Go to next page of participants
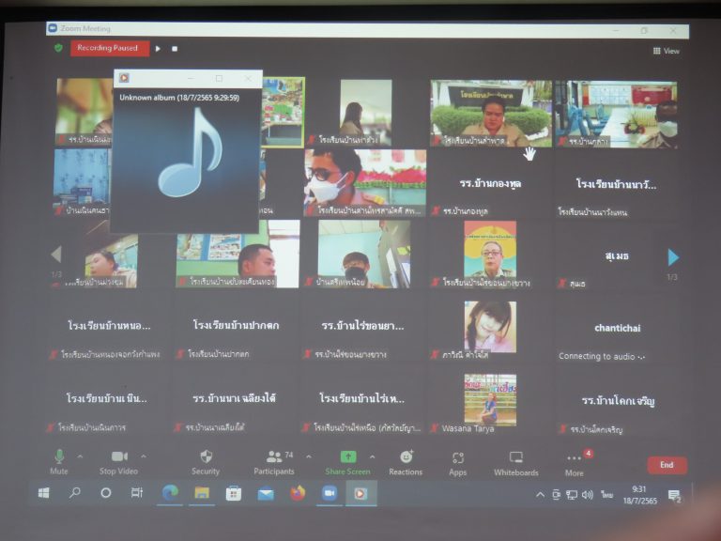Screen dimensions: 721x541 (672, 257)
